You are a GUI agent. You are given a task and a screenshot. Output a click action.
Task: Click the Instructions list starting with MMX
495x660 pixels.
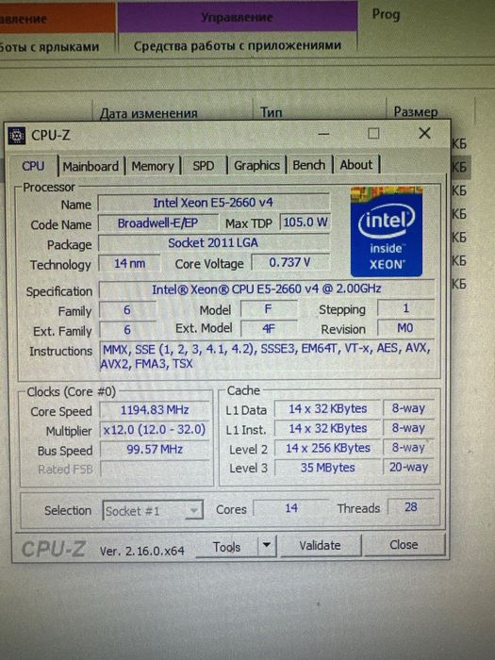coord(267,356)
